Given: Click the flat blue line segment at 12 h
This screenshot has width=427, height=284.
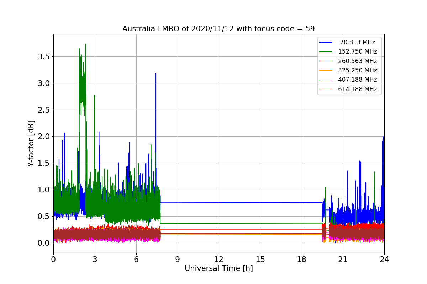Looking at the screenshot, I should (x=218, y=202).
